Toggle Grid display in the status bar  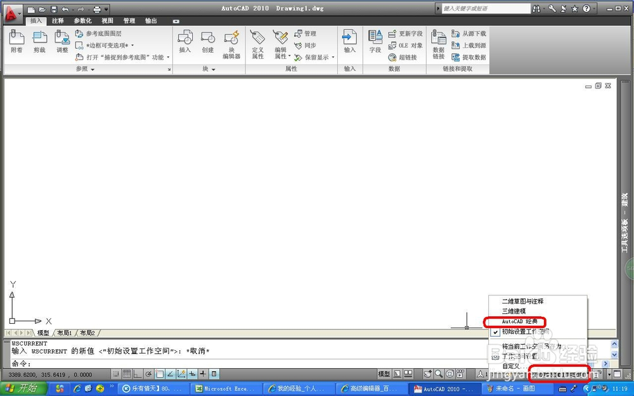(127, 374)
